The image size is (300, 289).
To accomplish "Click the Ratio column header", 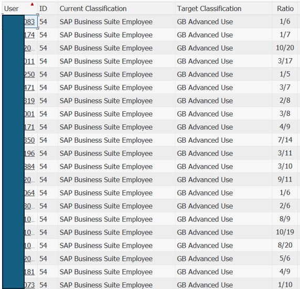I will tap(285, 8).
